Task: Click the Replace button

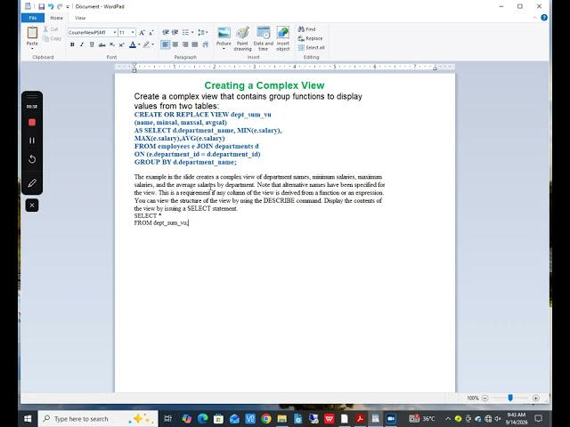Action: [x=310, y=38]
